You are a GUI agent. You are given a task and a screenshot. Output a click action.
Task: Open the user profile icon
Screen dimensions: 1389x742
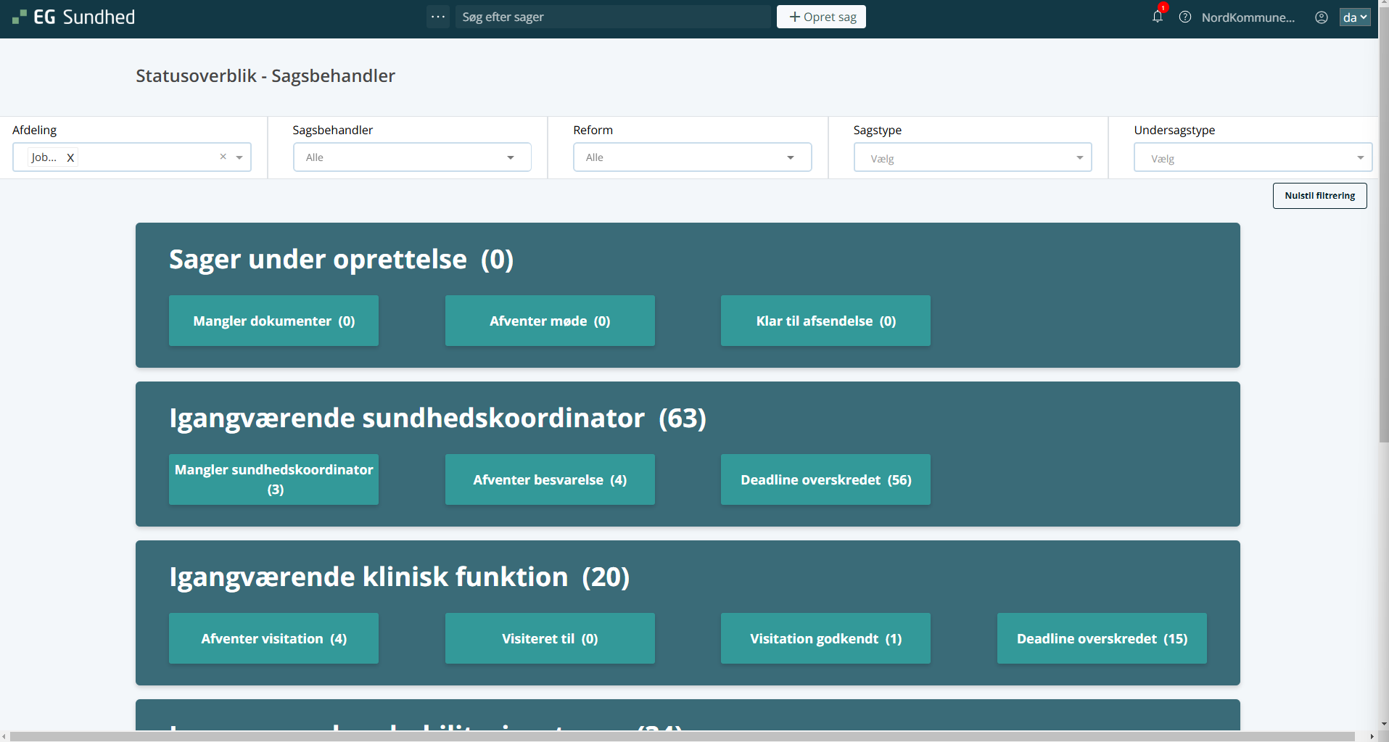[x=1322, y=17]
